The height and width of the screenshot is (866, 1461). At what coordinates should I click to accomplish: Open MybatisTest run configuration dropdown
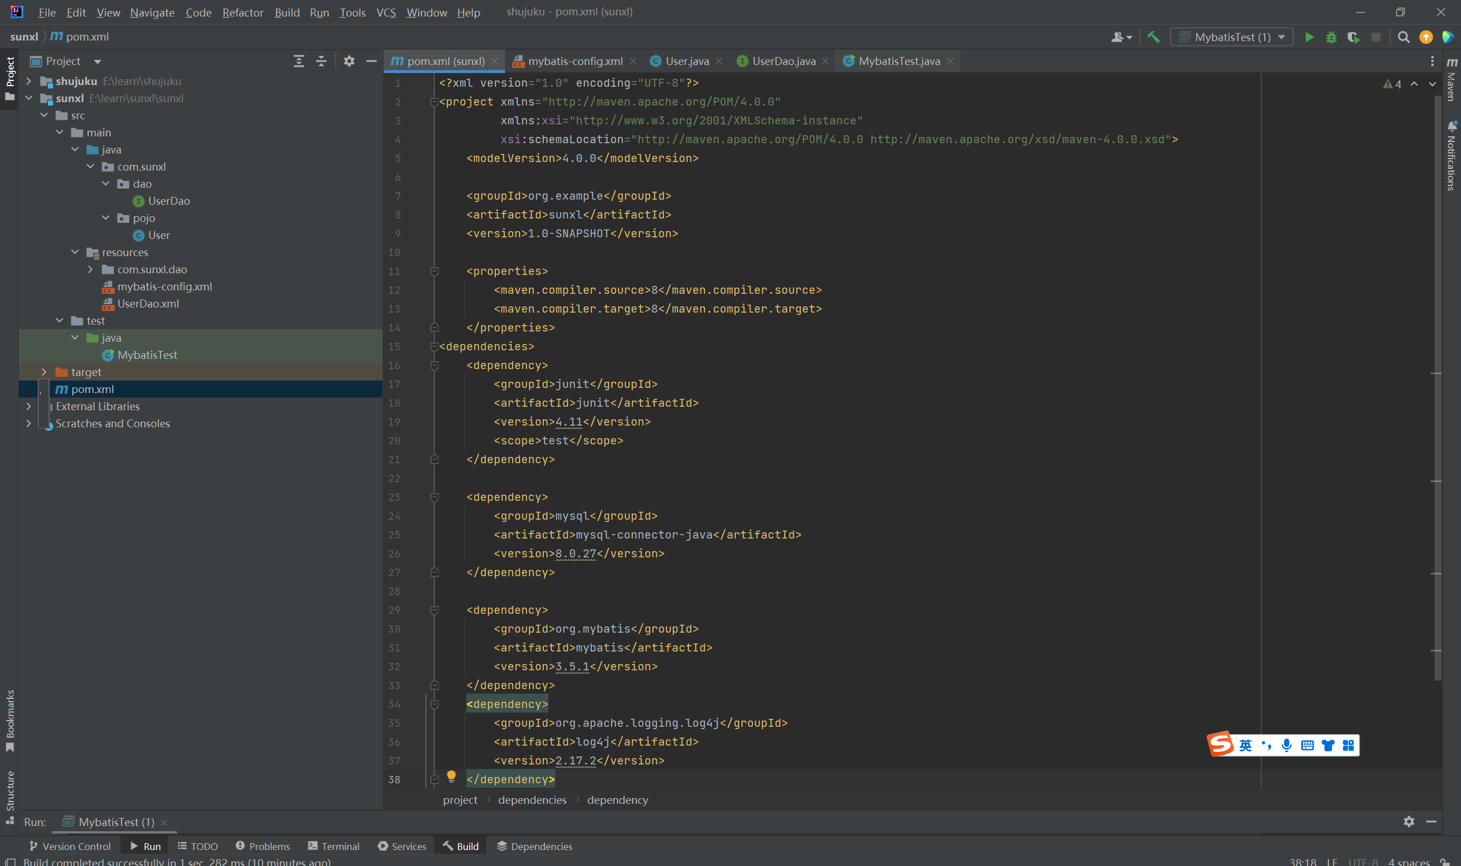[1232, 37]
